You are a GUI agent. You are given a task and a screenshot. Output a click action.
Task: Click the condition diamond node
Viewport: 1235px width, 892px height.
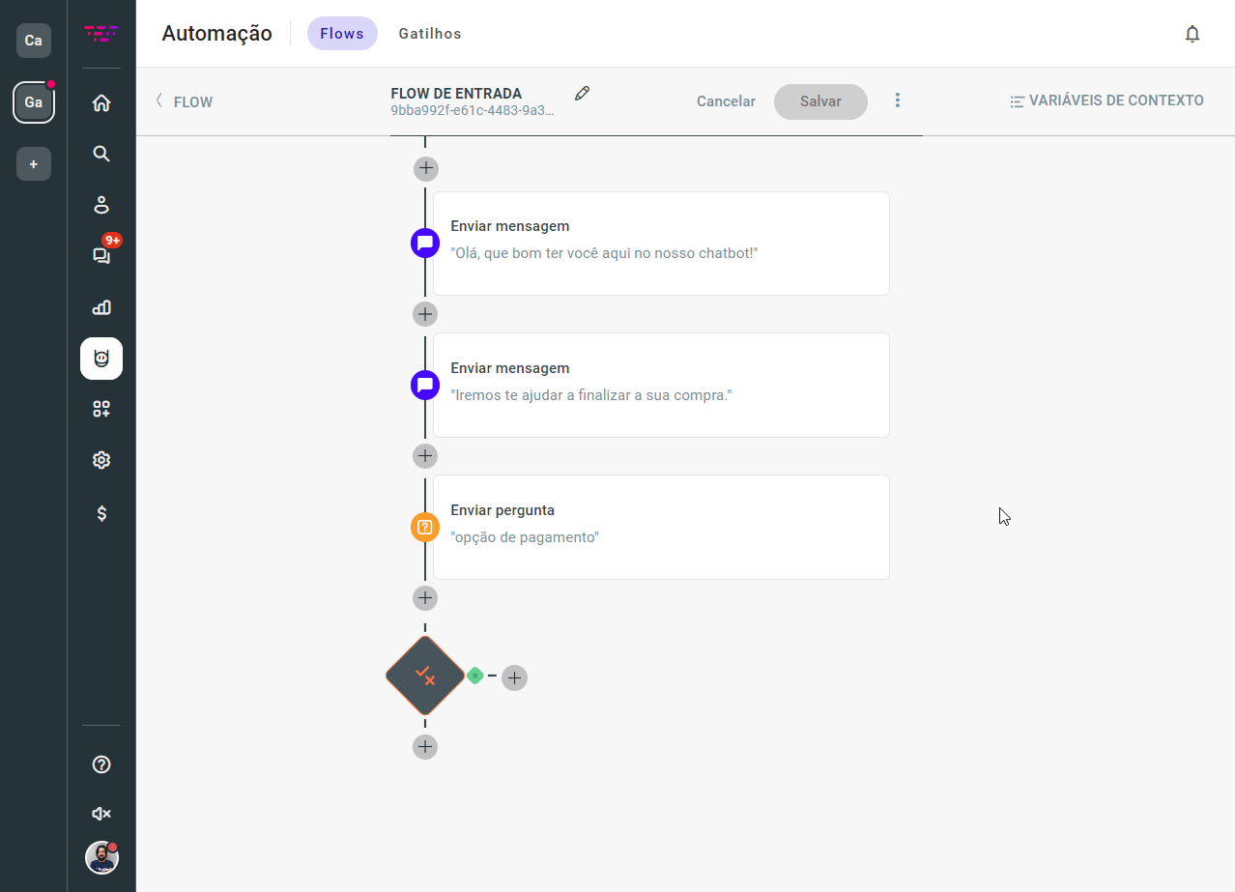point(425,676)
